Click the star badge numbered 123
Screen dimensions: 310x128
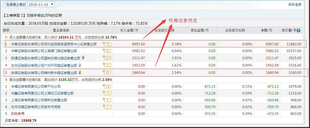pos(107,58)
